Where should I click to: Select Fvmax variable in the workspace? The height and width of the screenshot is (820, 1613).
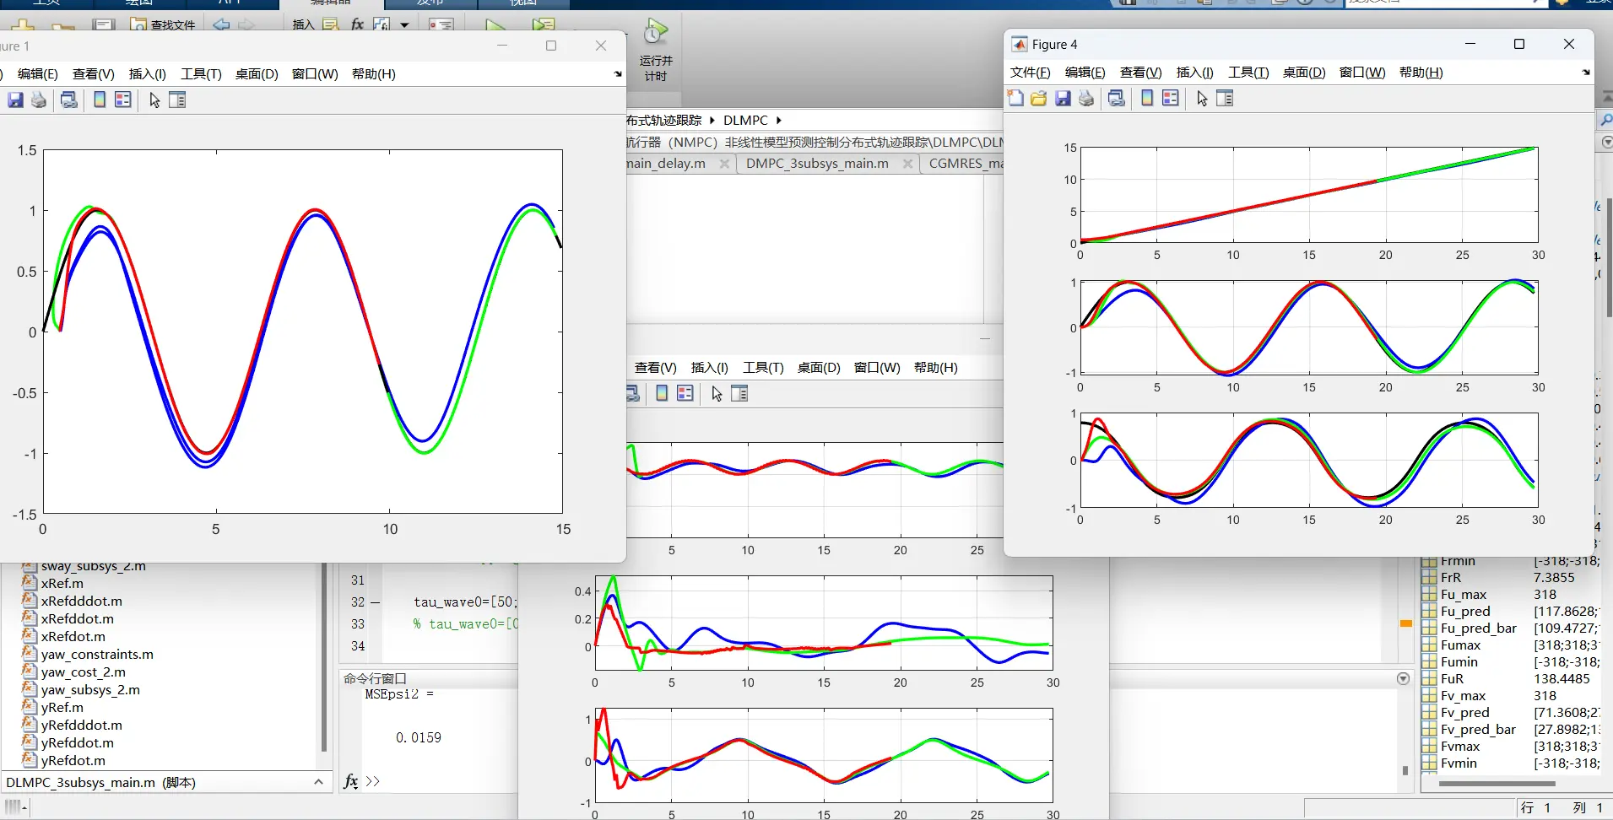[x=1460, y=746]
